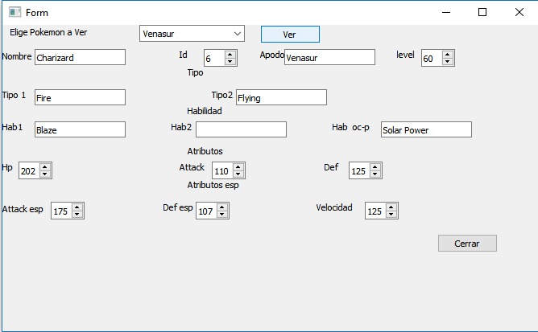
Task: Click the Hab oc-p field Solar Power
Action: tap(426, 129)
